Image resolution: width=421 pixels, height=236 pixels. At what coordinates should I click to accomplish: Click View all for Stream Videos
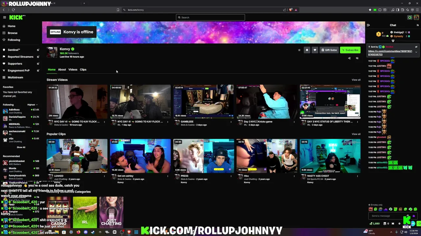pyautogui.click(x=356, y=80)
